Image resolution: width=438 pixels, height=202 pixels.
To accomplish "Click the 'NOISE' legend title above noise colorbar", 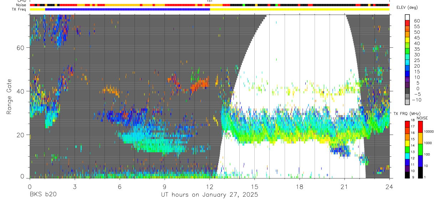I will pos(422,118).
